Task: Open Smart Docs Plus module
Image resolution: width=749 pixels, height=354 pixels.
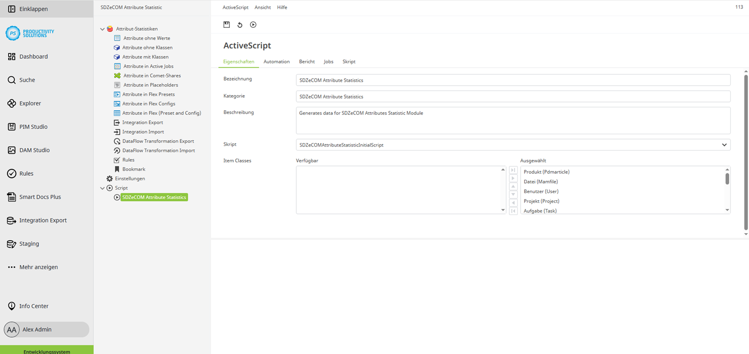Action: [40, 197]
